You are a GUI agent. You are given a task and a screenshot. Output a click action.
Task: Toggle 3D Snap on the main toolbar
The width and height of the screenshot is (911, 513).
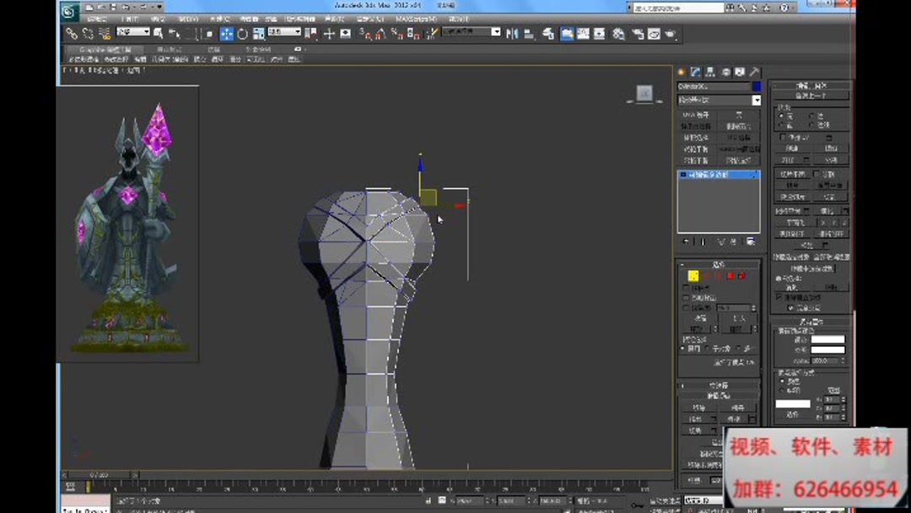[x=365, y=33]
